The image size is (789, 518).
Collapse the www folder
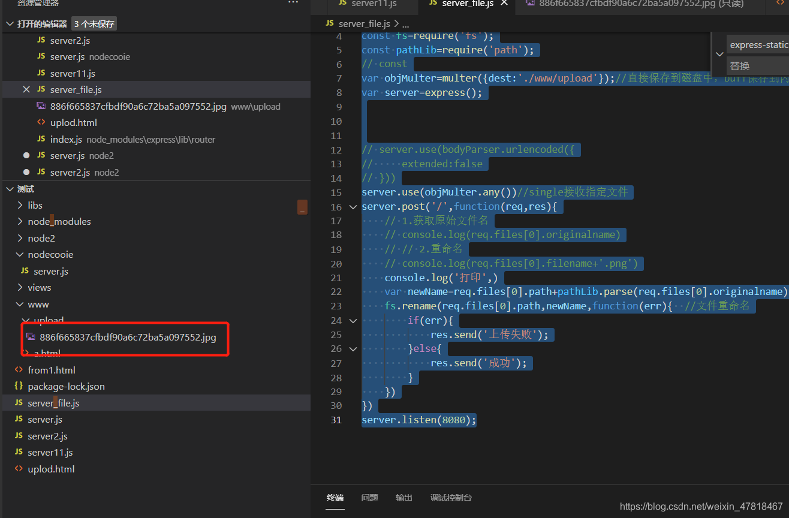pyautogui.click(x=20, y=304)
